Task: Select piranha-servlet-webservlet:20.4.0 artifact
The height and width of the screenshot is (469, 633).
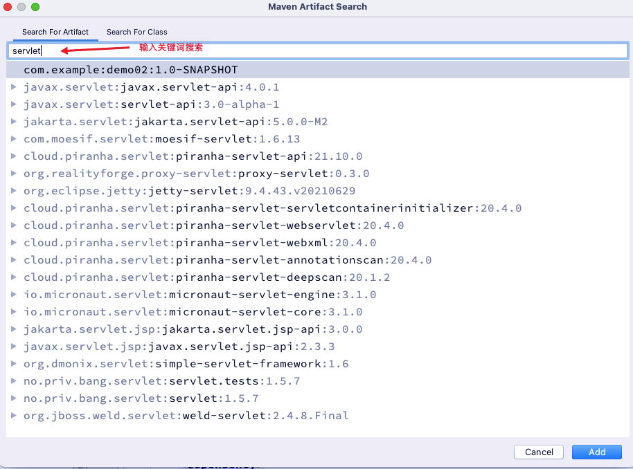Action: coord(213,226)
